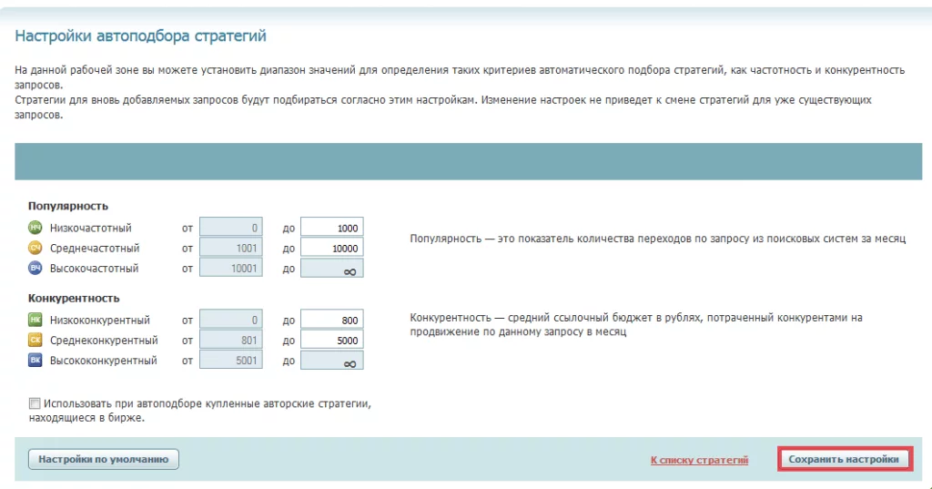Click Среднеконкурентный 'до' field with 5000
The height and width of the screenshot is (489, 932).
(331, 340)
